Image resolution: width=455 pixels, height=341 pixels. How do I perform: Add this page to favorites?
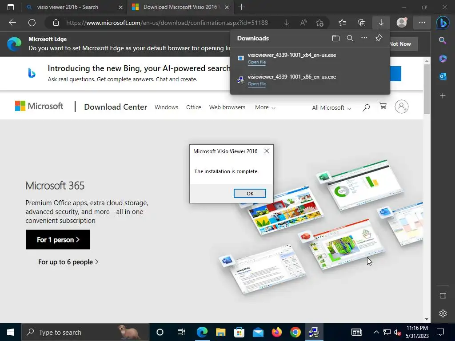pos(320,23)
